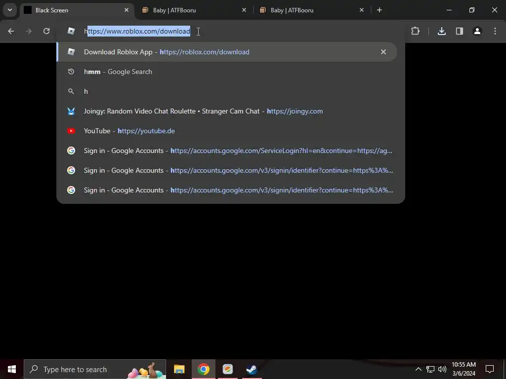Select the Download Roblox App suggestion

click(x=226, y=52)
